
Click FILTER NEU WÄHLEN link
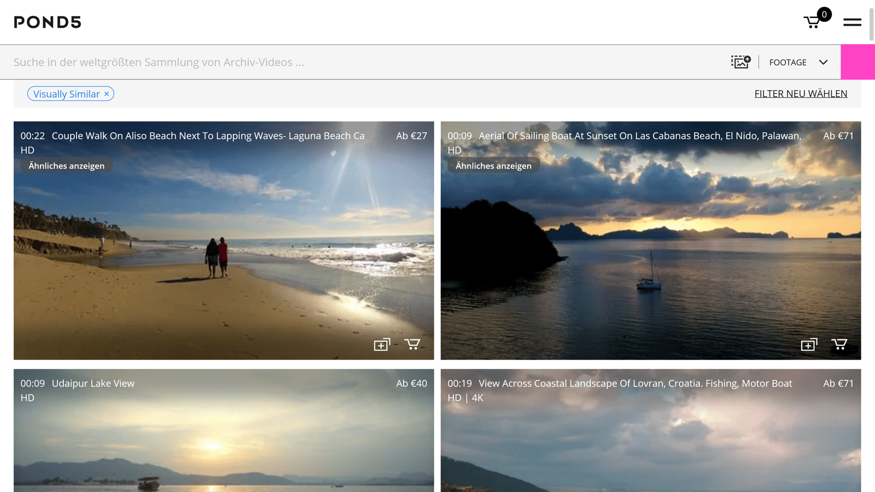click(x=801, y=93)
